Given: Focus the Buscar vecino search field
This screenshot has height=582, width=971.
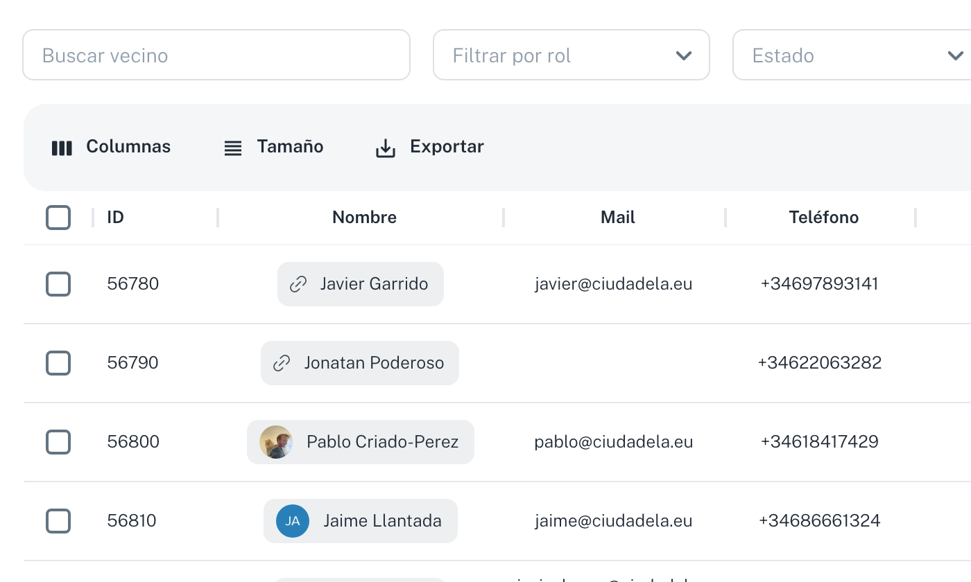Looking at the screenshot, I should coord(216,55).
